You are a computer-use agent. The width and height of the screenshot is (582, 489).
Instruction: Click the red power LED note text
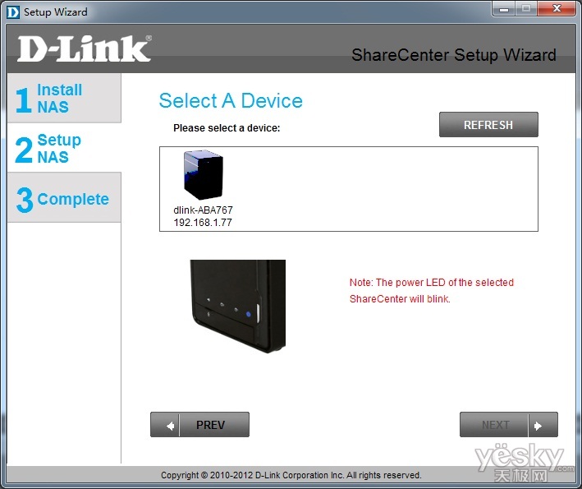coord(431,291)
